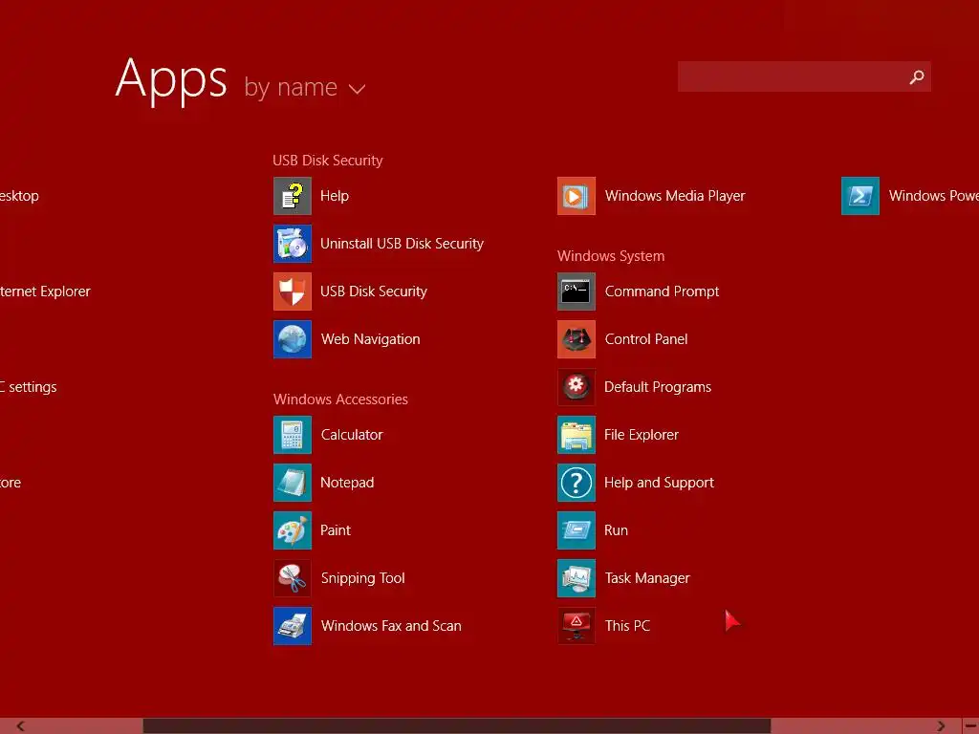This screenshot has height=734, width=979.
Task: Click the Uninstall USB Disk Security icon
Action: tap(293, 244)
